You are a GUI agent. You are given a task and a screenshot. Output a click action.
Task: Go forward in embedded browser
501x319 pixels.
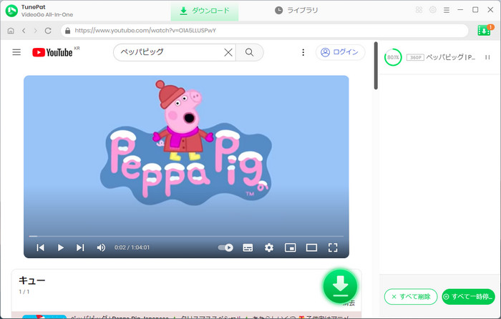(36, 31)
